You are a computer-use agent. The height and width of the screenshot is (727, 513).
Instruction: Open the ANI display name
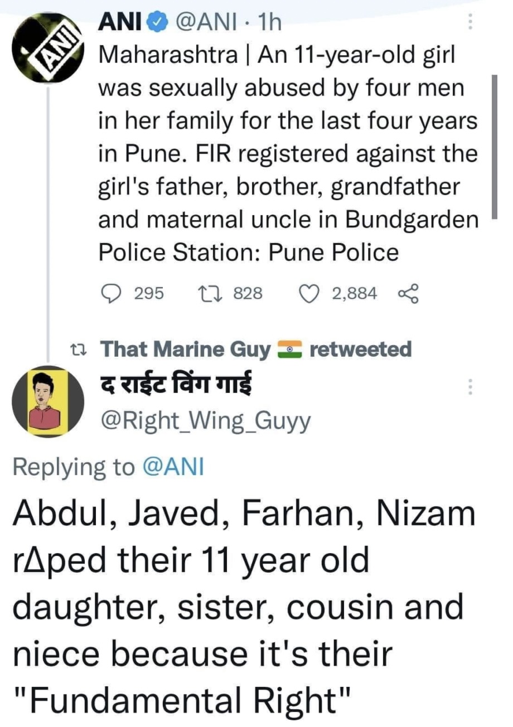pos(120,23)
